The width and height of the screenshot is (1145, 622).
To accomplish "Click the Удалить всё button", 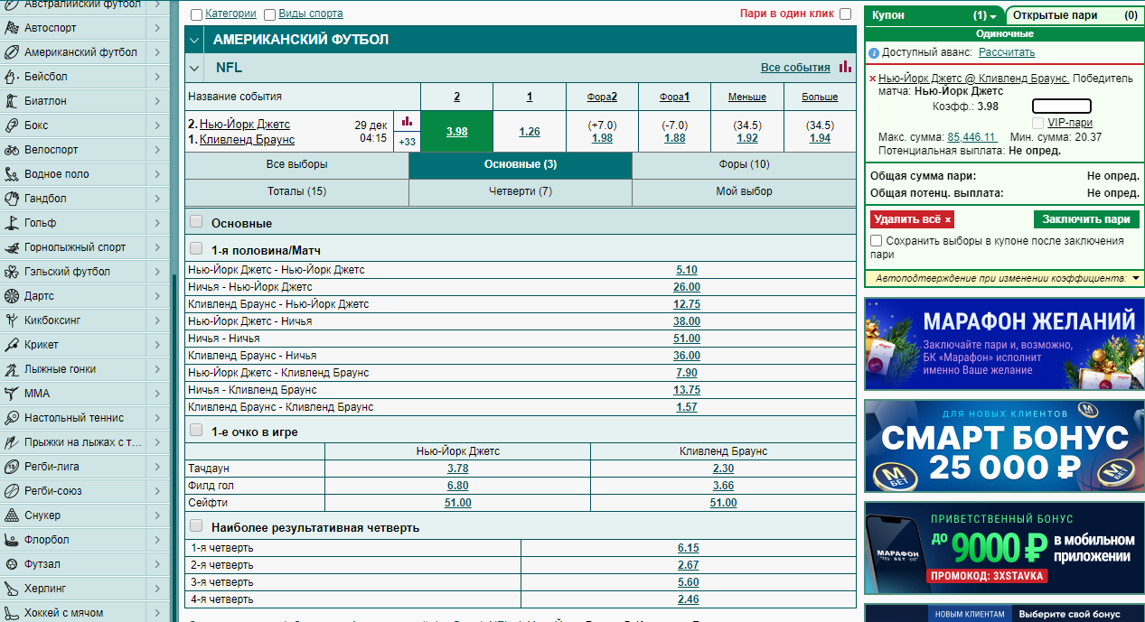I will tap(912, 219).
